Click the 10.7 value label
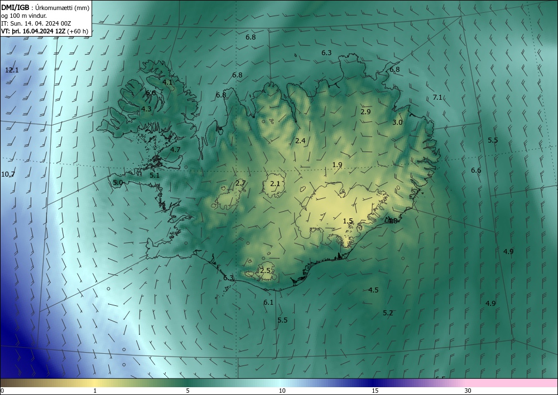This screenshot has width=558, height=395. [x=8, y=174]
